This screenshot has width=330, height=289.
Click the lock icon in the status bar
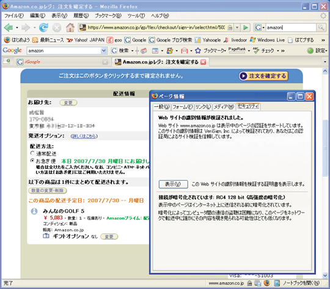click(249, 284)
